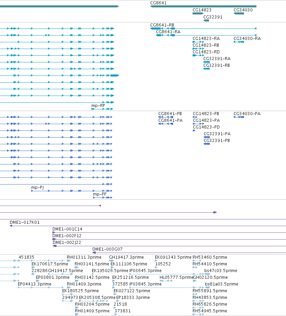Viewport: 286px width, 316px height.
Task: Select EST RH53460.5prime
Action: coord(210,257)
